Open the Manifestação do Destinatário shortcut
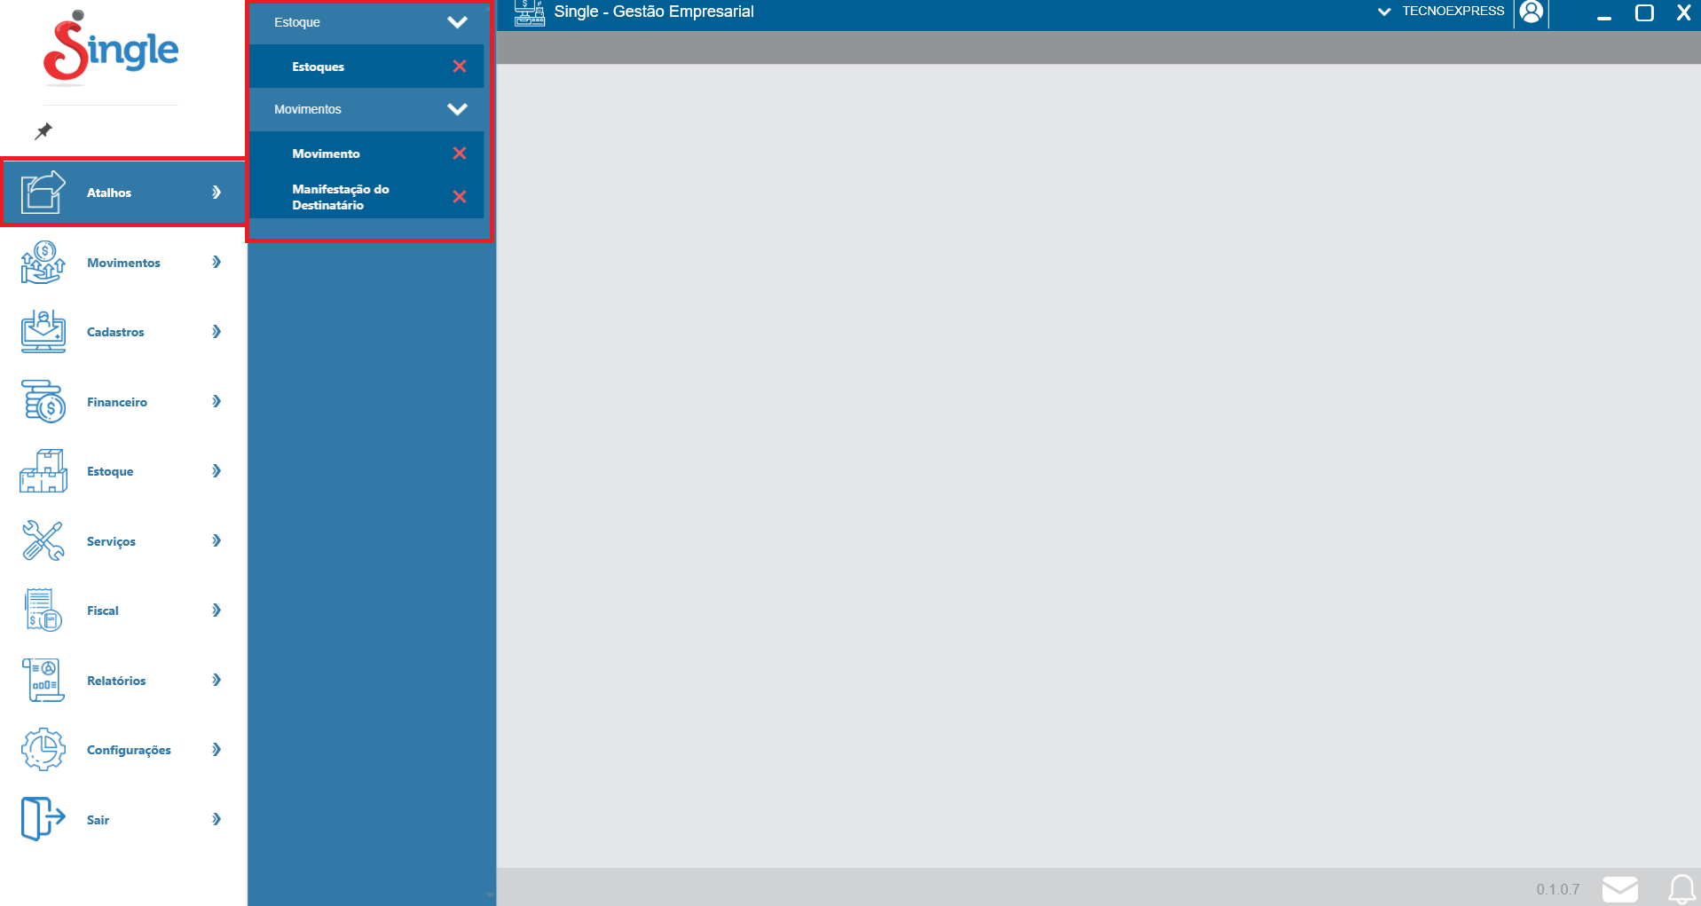Viewport: 1701px width, 906px height. [x=341, y=197]
